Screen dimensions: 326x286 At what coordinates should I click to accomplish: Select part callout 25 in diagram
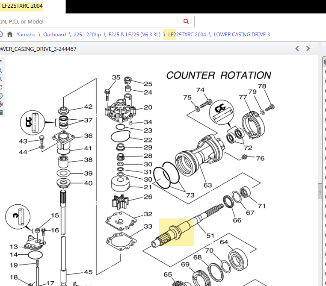click(148, 84)
